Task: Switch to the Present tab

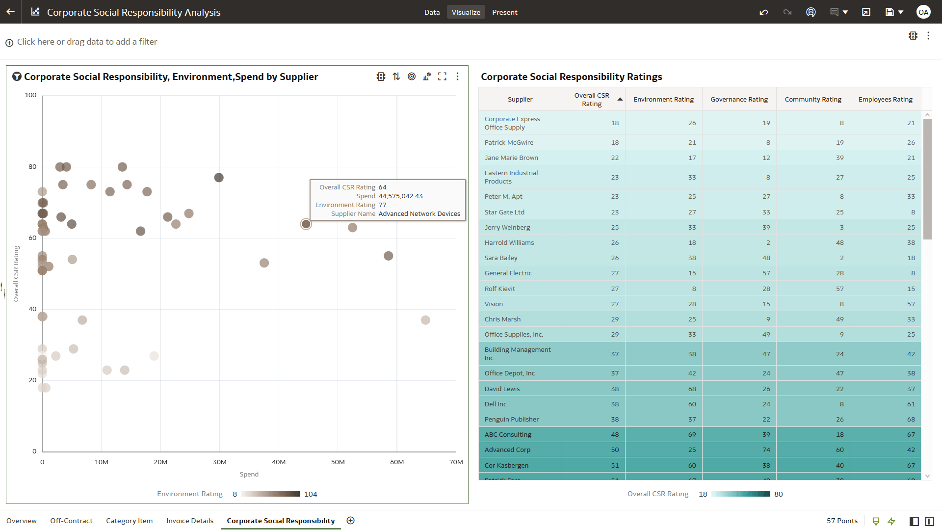Action: [505, 12]
